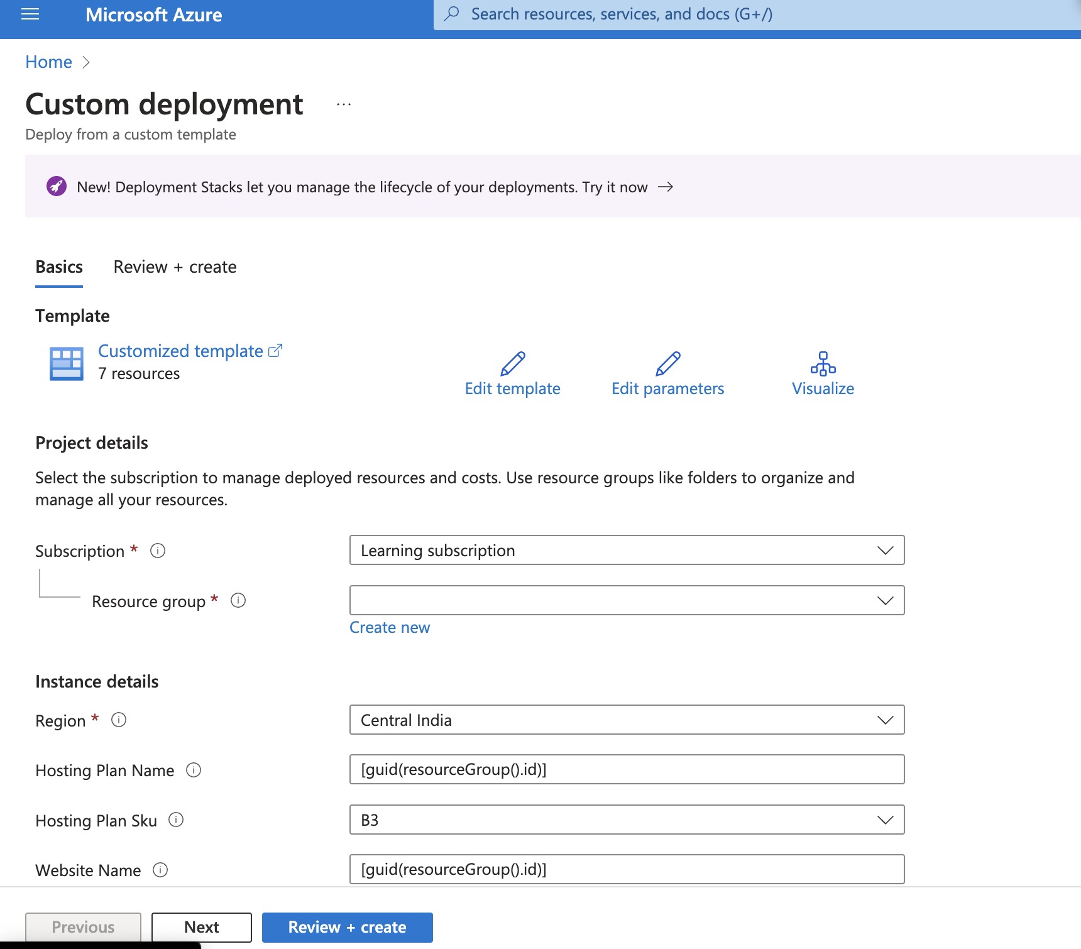The image size is (1081, 949).
Task: Click the Visualize hierarchy icon
Action: 823,363
